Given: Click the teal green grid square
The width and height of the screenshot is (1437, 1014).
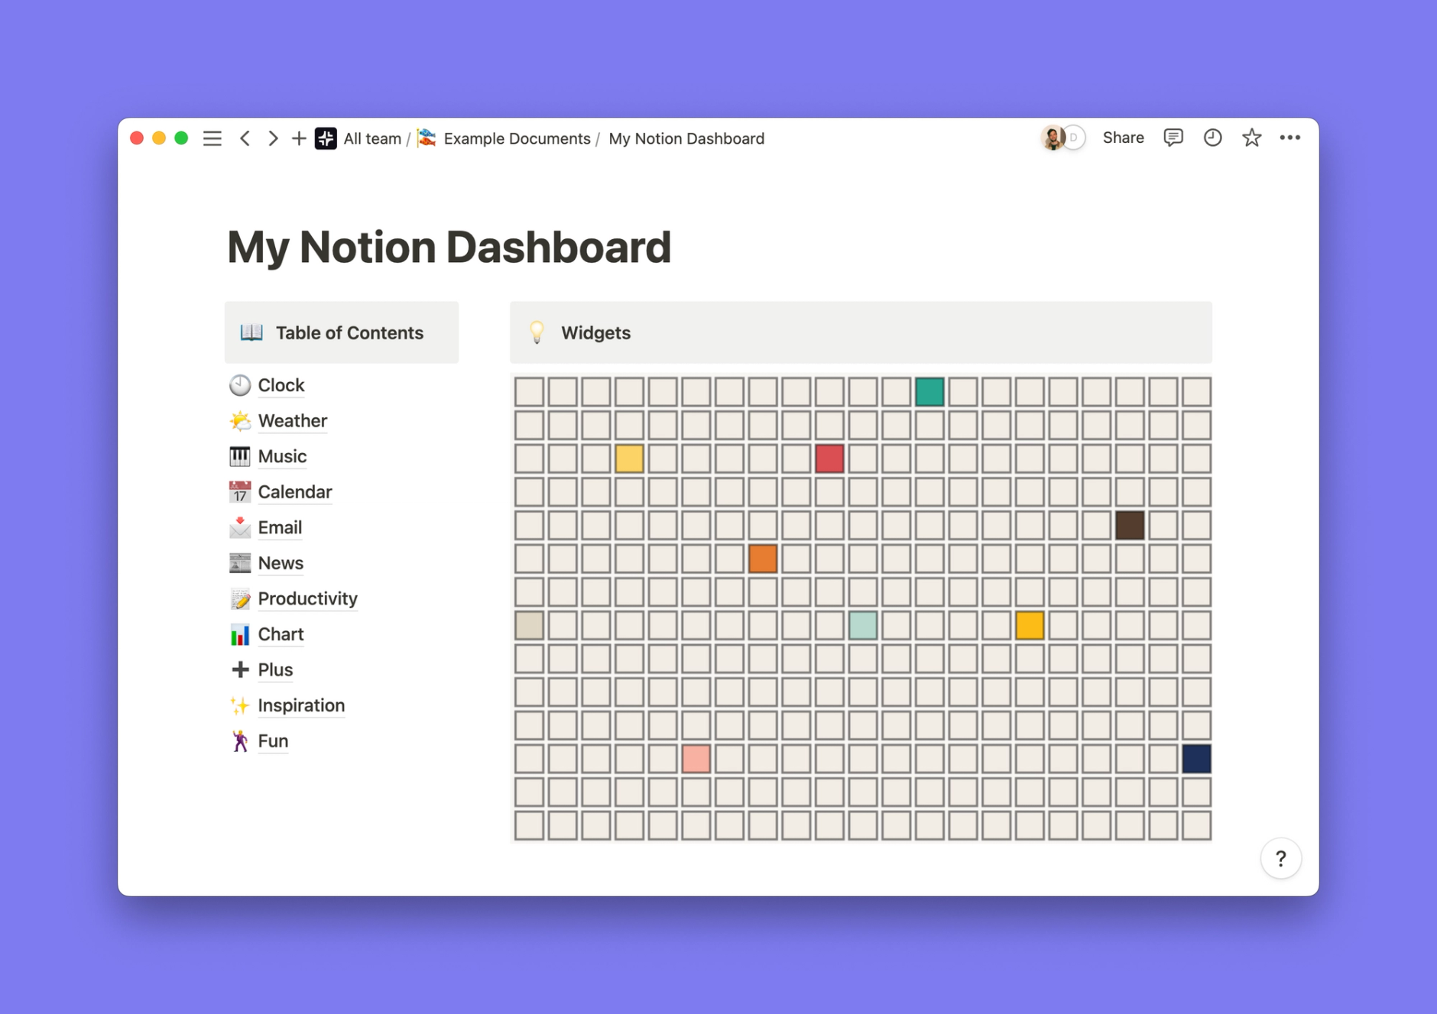Looking at the screenshot, I should point(929,392).
